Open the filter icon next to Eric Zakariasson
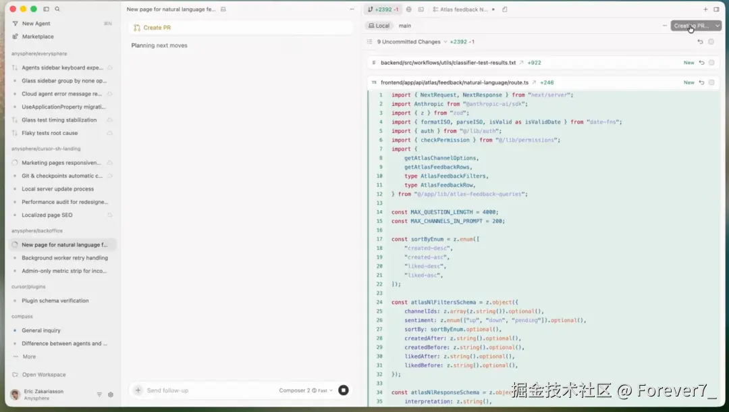The height and width of the screenshot is (412, 729). coord(99,394)
